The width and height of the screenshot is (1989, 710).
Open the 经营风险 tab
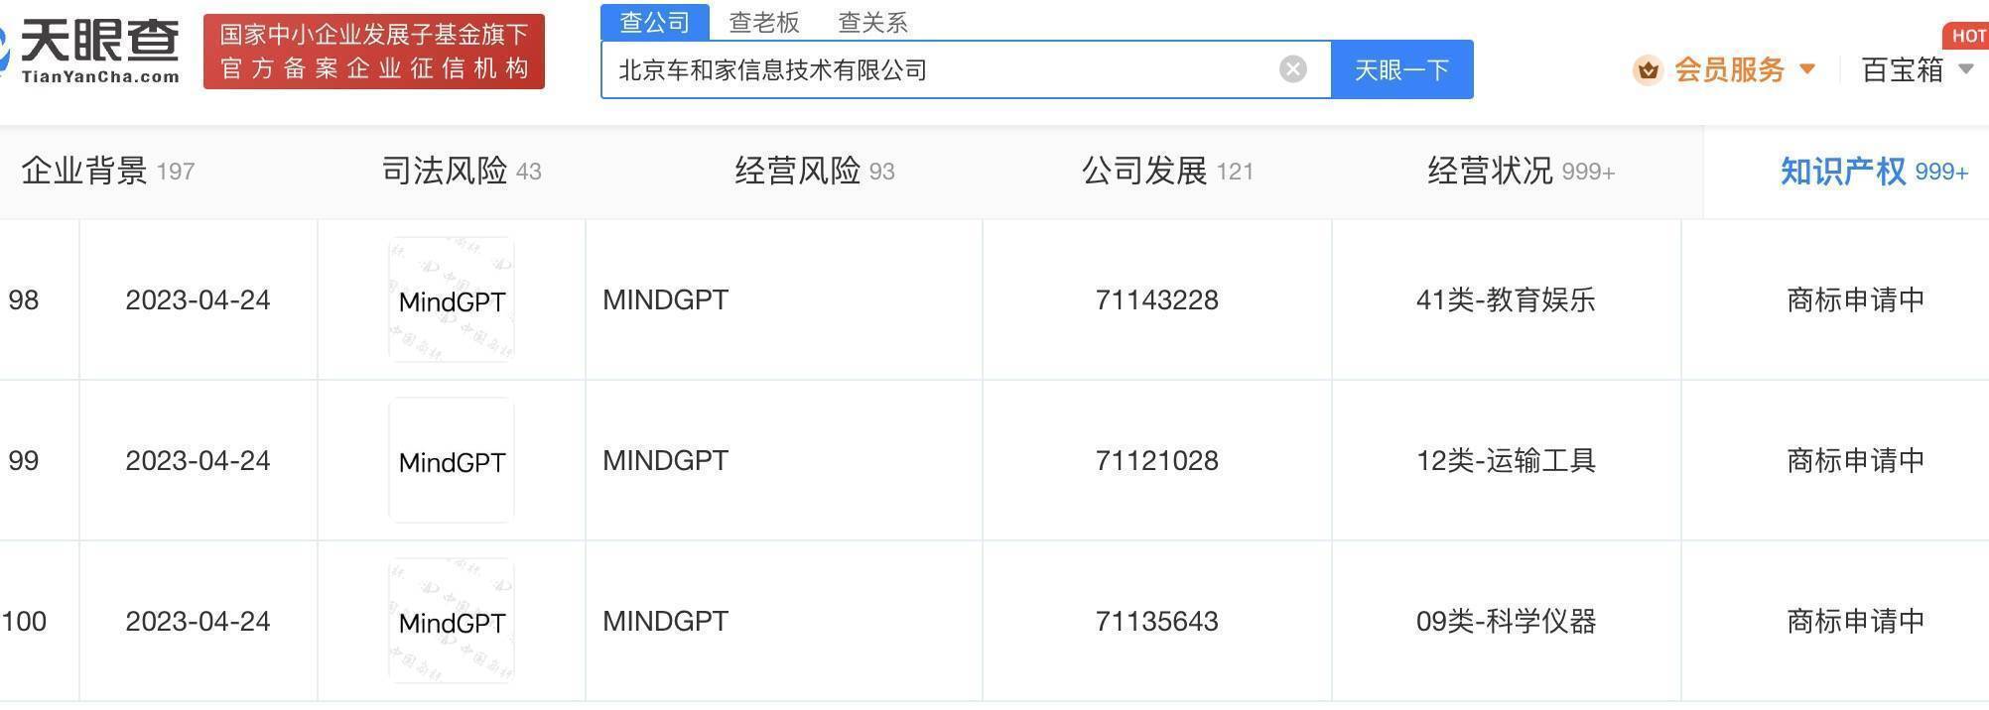coord(815,172)
